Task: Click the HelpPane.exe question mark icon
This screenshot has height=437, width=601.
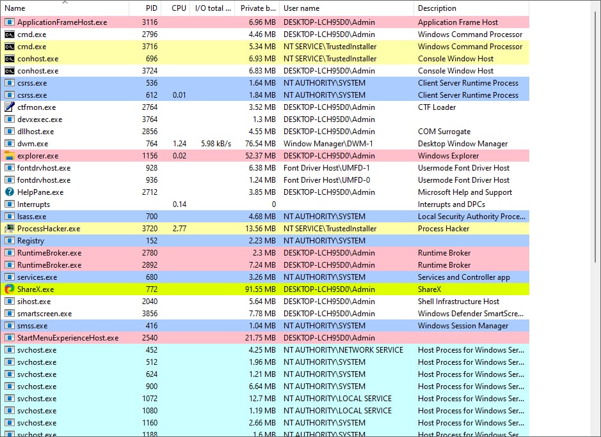Action: pyautogui.click(x=10, y=192)
